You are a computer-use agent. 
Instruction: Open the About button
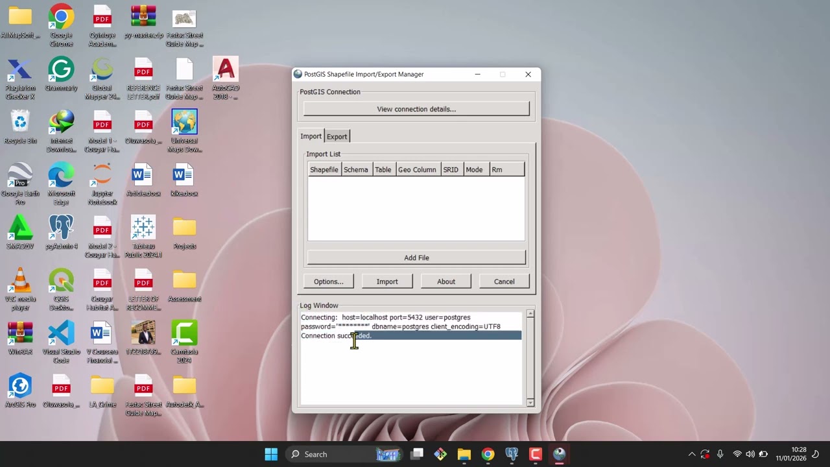(446, 281)
